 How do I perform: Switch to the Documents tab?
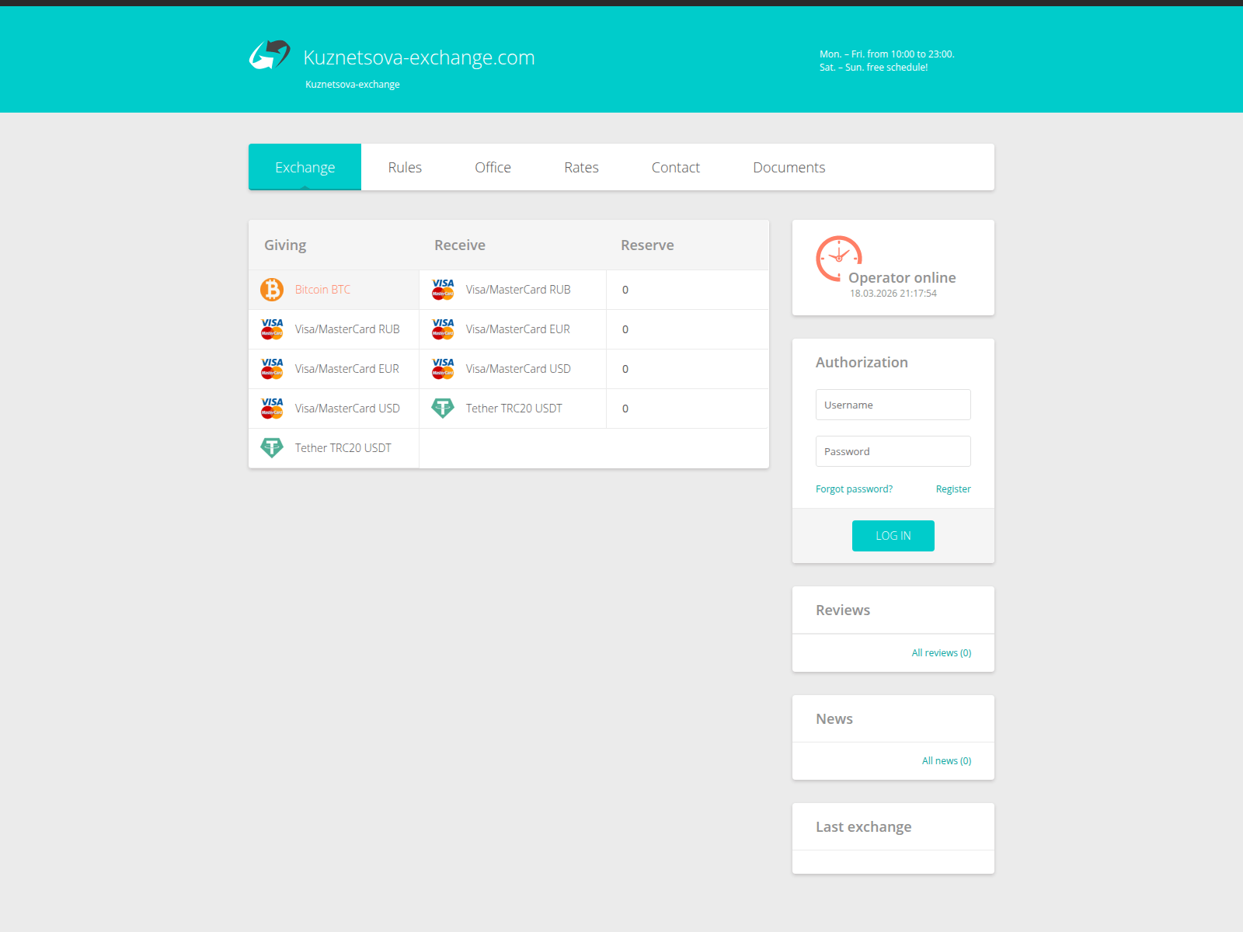click(789, 167)
